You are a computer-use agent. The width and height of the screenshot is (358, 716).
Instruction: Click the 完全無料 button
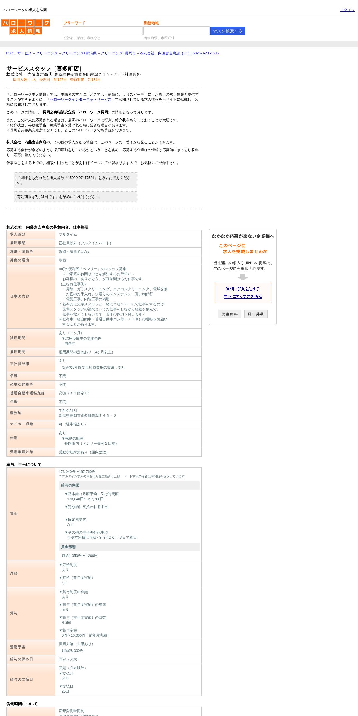click(230, 314)
